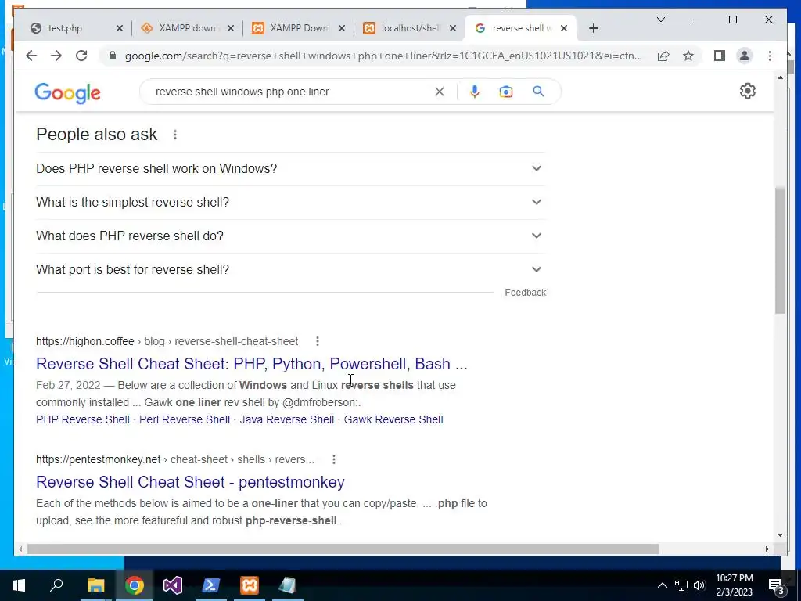801x601 pixels.
Task: Open the PHP Reverse Shell sublink
Action: click(83, 419)
